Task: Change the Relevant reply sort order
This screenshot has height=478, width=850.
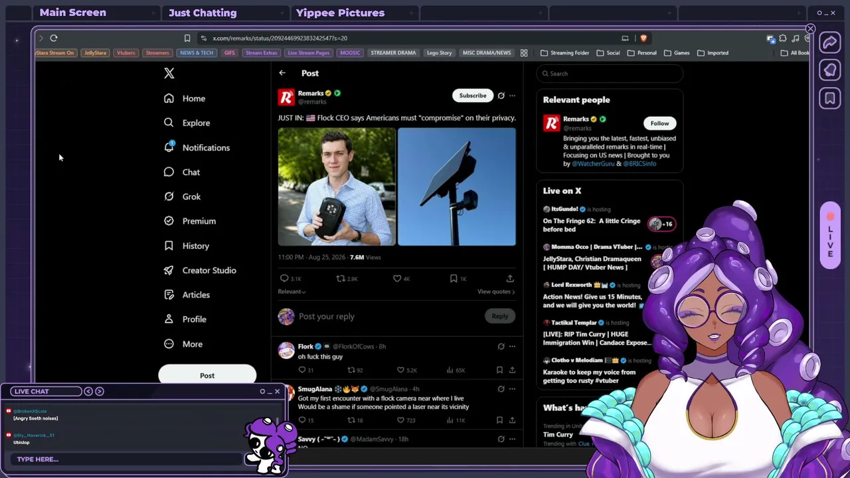Action: [x=292, y=291]
